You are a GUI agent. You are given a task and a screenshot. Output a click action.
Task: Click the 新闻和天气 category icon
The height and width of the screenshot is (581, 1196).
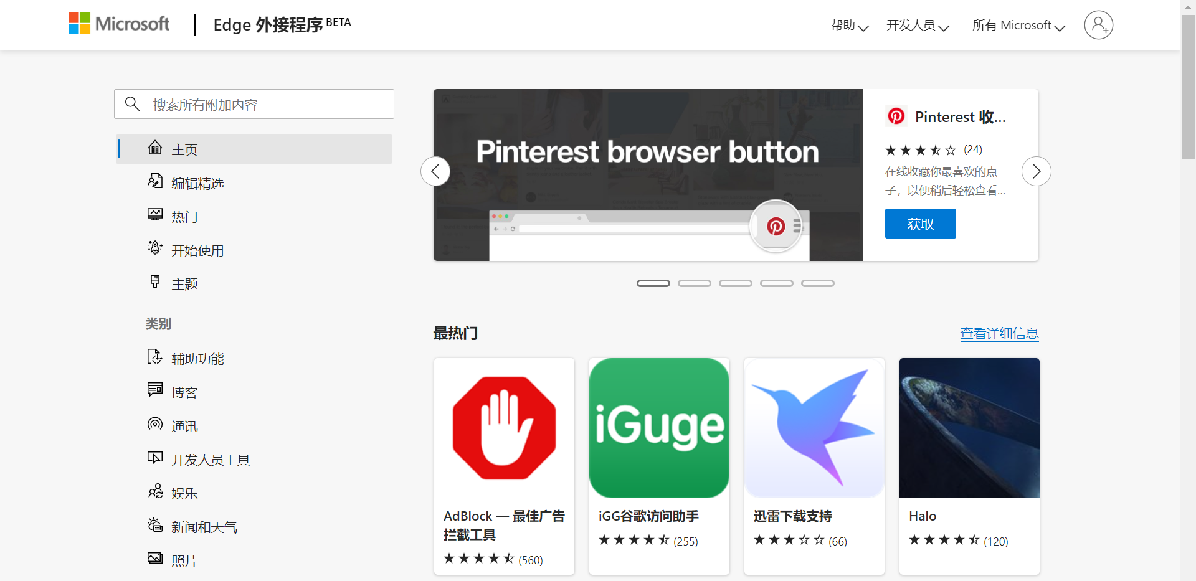(x=155, y=525)
